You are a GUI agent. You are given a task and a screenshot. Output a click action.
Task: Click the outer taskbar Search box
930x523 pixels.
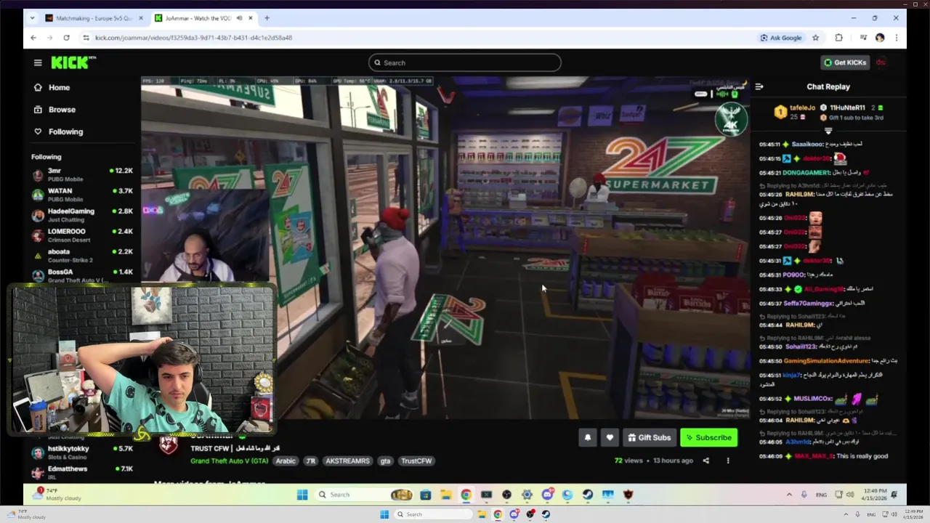pyautogui.click(x=433, y=514)
